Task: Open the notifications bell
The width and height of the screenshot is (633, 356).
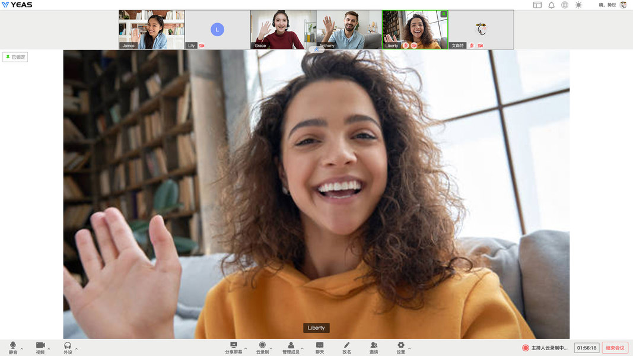Action: [x=552, y=5]
